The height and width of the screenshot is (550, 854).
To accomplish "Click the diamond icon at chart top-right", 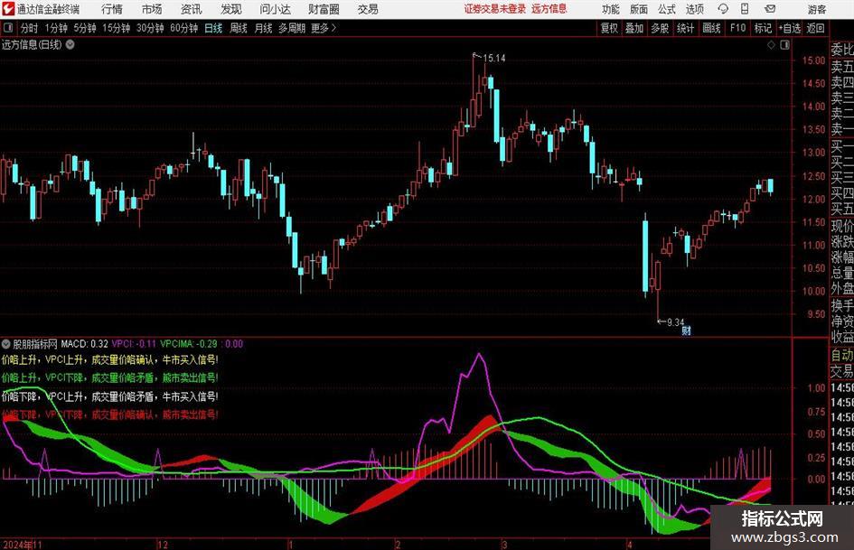I will tap(771, 45).
